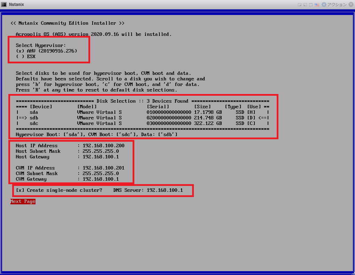Click the second console size icon in title bar
Viewport: 355px width, 275px height.
305,5
